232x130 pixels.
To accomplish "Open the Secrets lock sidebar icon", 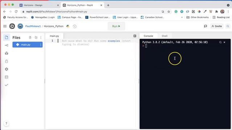I will [7, 61].
